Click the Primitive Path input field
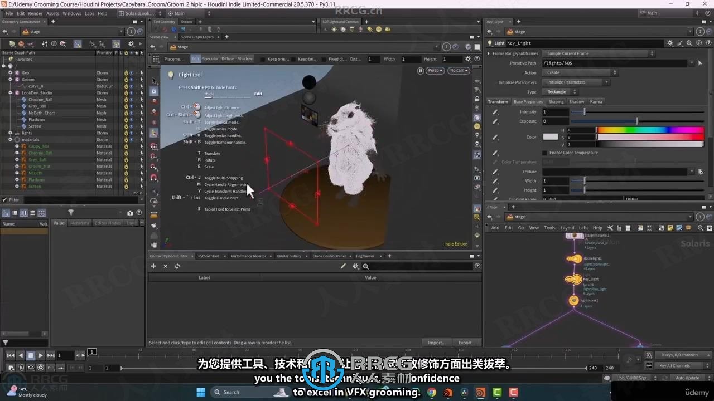714x401 pixels. point(615,63)
